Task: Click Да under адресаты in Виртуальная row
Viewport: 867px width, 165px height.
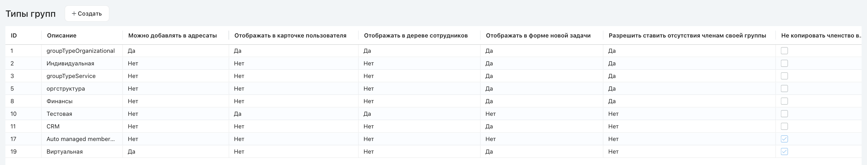Action: coord(132,151)
